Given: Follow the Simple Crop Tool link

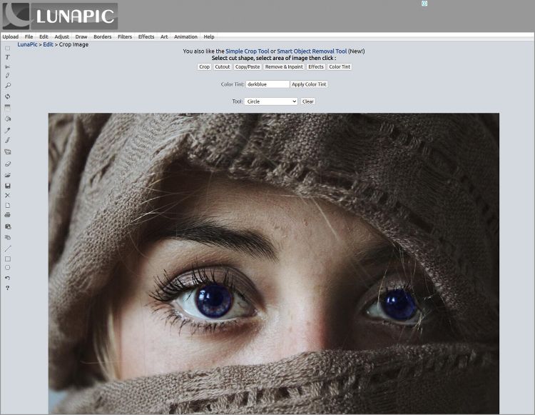Looking at the screenshot, I should click(x=248, y=51).
